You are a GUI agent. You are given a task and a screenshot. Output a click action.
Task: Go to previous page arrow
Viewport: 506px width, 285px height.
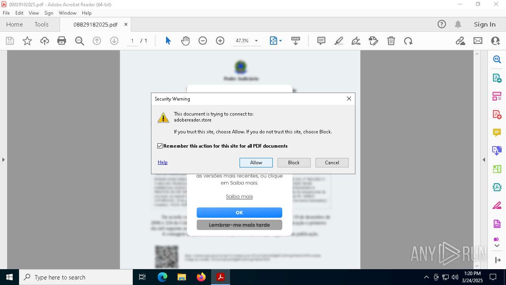[x=97, y=41]
